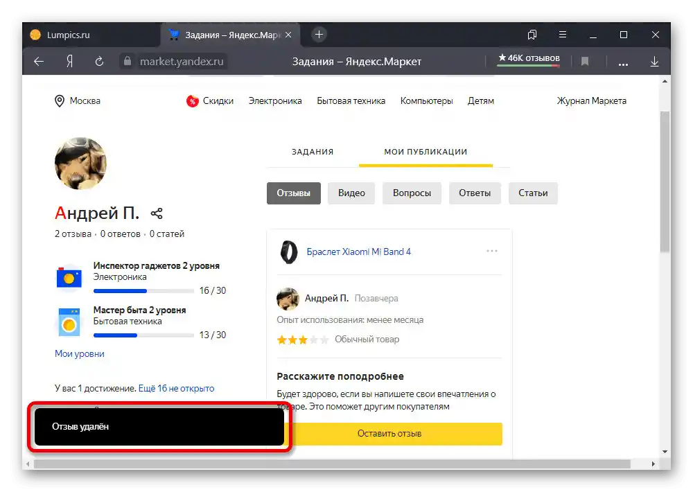Click the Москва location pin
Image resolution: width=693 pixels, height=492 pixels.
click(59, 101)
